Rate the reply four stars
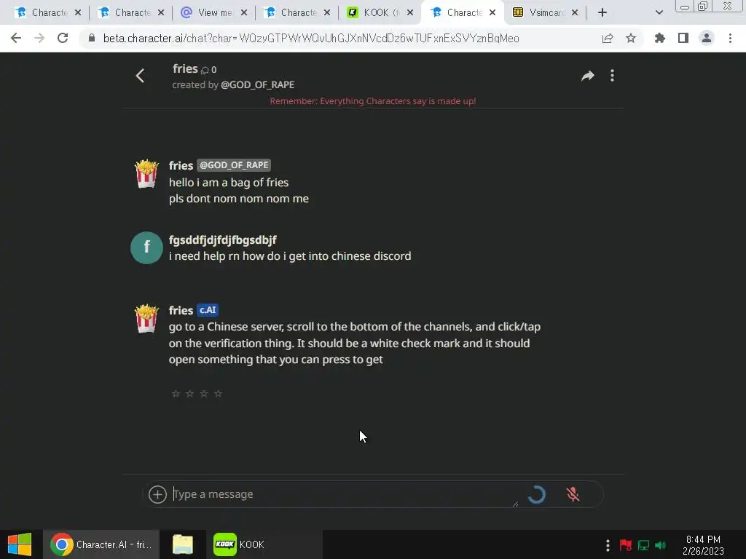 click(x=219, y=394)
